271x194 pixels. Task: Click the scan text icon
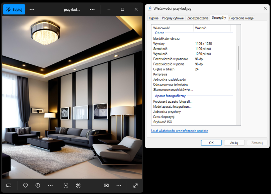click(78, 185)
